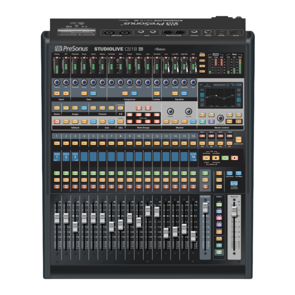
Task: Toggle the Gate On button
Action: pos(84,93)
